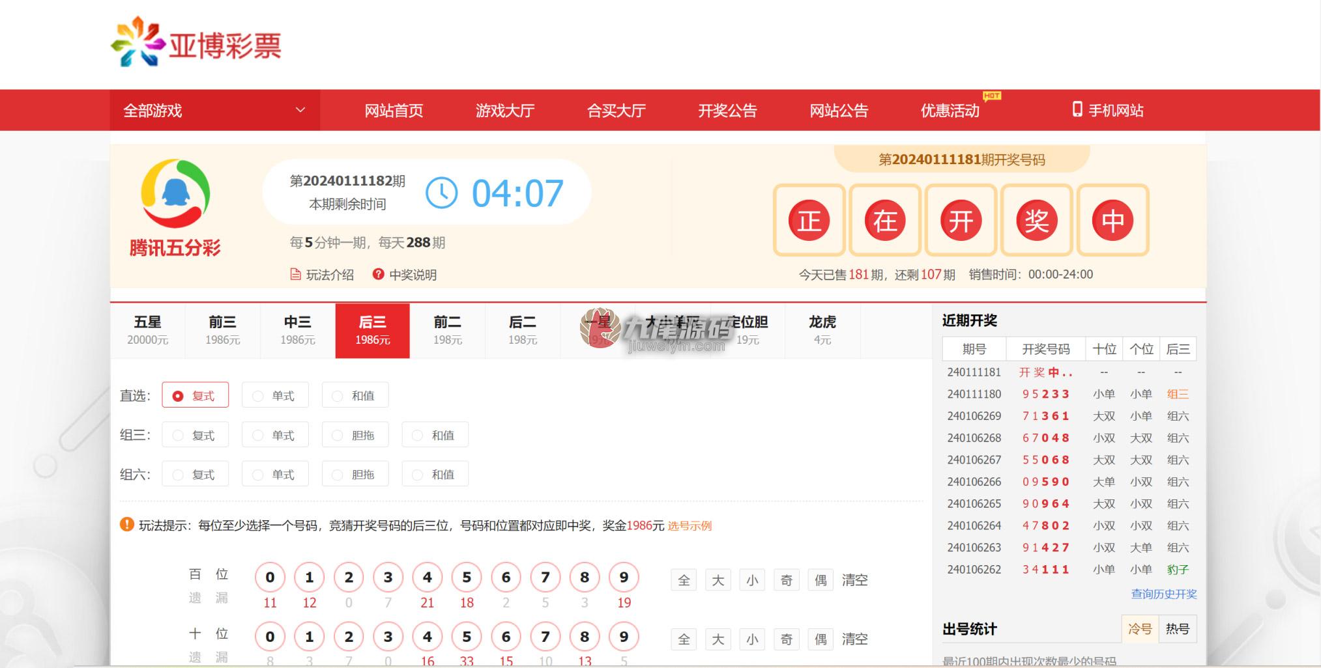Select 直选 复式 radio option
This screenshot has height=668, width=1321.
(195, 395)
